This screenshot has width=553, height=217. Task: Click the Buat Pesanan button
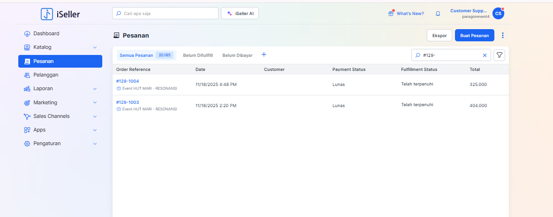[474, 35]
